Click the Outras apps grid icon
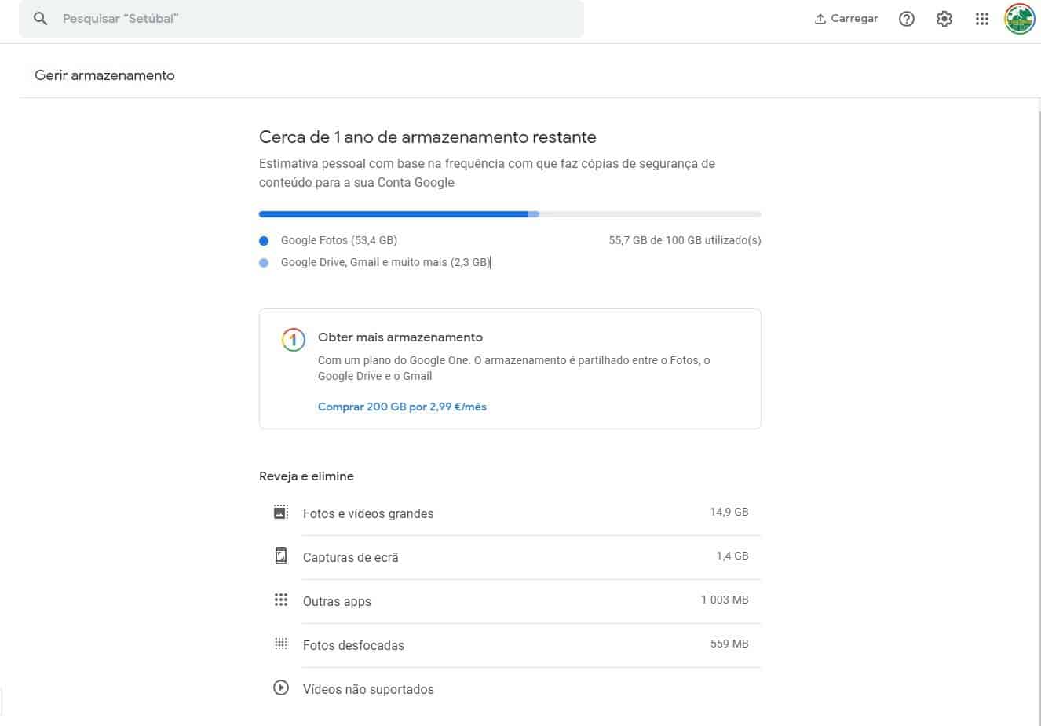 point(281,600)
